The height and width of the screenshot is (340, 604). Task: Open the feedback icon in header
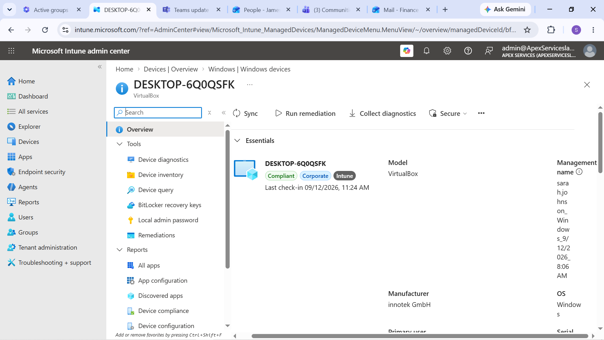[489, 51]
